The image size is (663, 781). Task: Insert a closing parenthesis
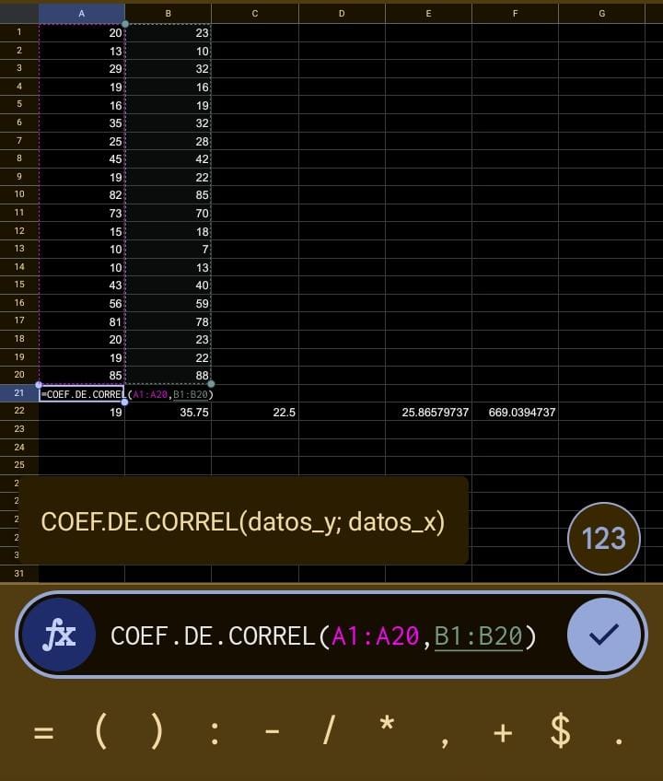[x=157, y=733]
